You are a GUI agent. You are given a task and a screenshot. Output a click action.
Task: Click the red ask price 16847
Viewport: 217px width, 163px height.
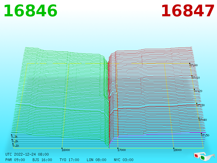188,11
